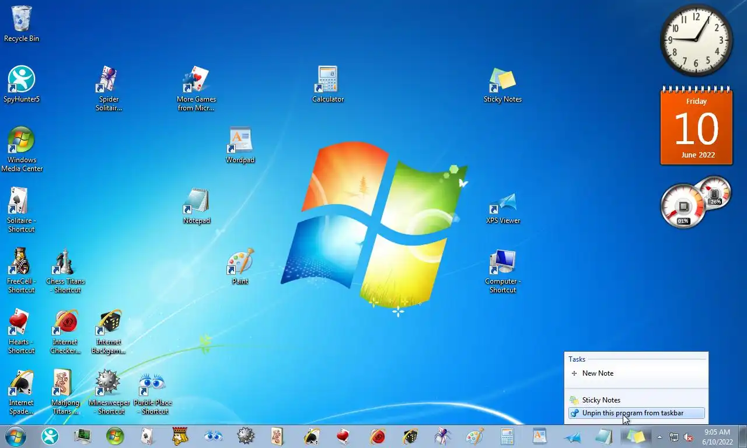Select the Internet Checkers desktop icon
The width and height of the screenshot is (747, 448).
65,331
